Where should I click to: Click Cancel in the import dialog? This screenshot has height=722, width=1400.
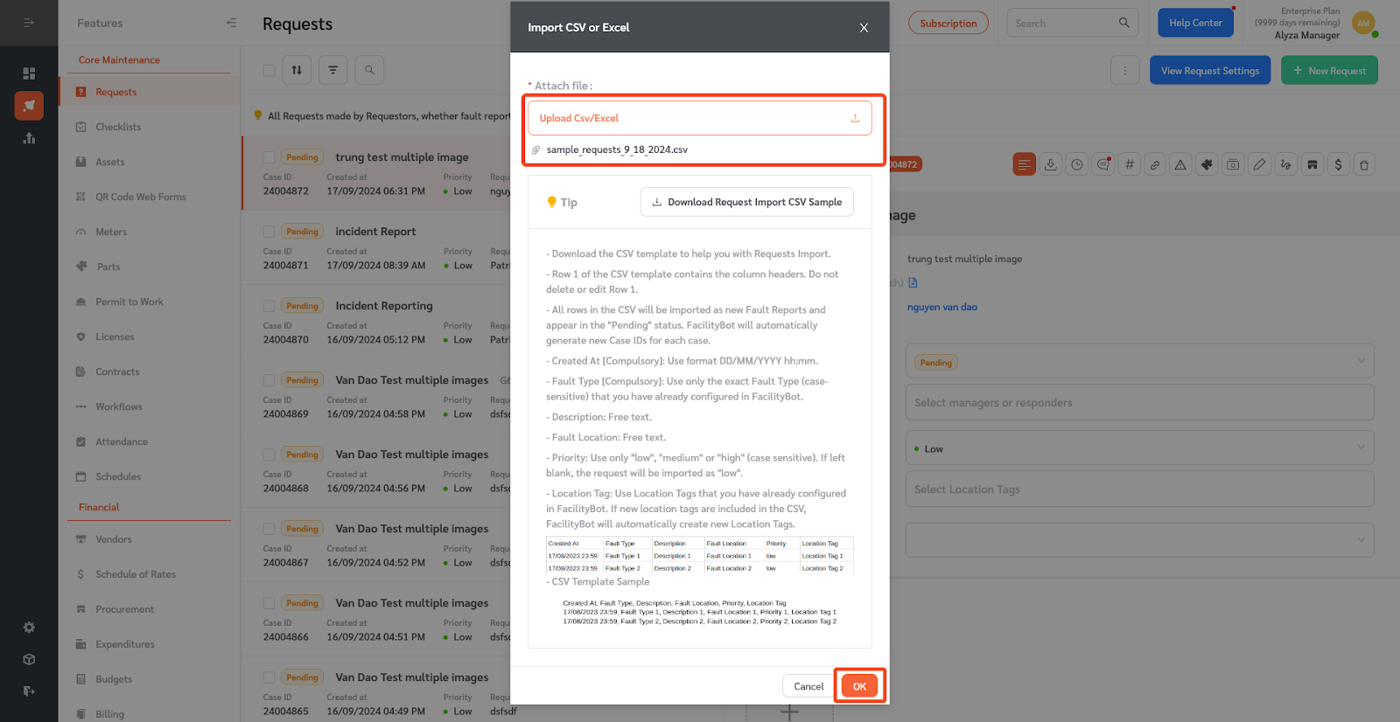(x=808, y=686)
